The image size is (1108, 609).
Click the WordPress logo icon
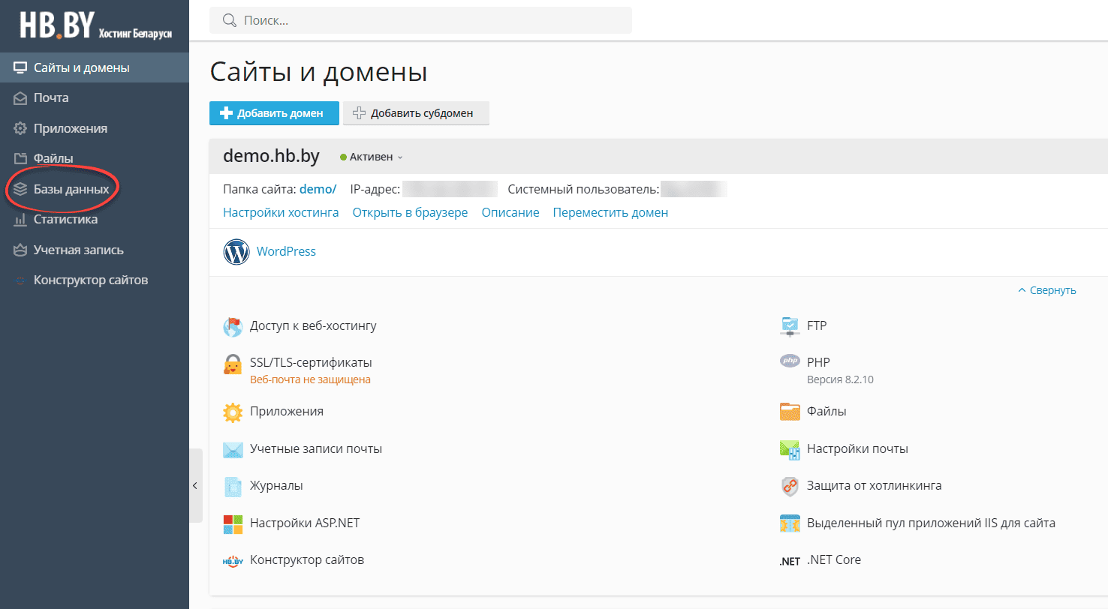point(236,252)
